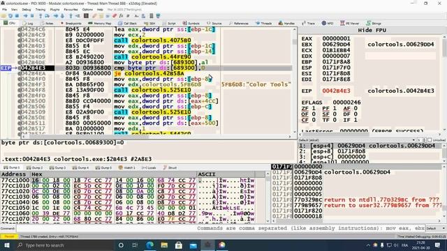Open Variables via the # toolbar icon
This screenshot has width=447, height=251.
pyautogui.click(x=128, y=16)
